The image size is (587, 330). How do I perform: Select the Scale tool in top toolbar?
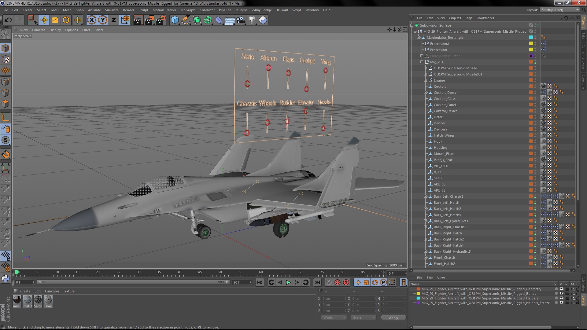[x=55, y=20]
